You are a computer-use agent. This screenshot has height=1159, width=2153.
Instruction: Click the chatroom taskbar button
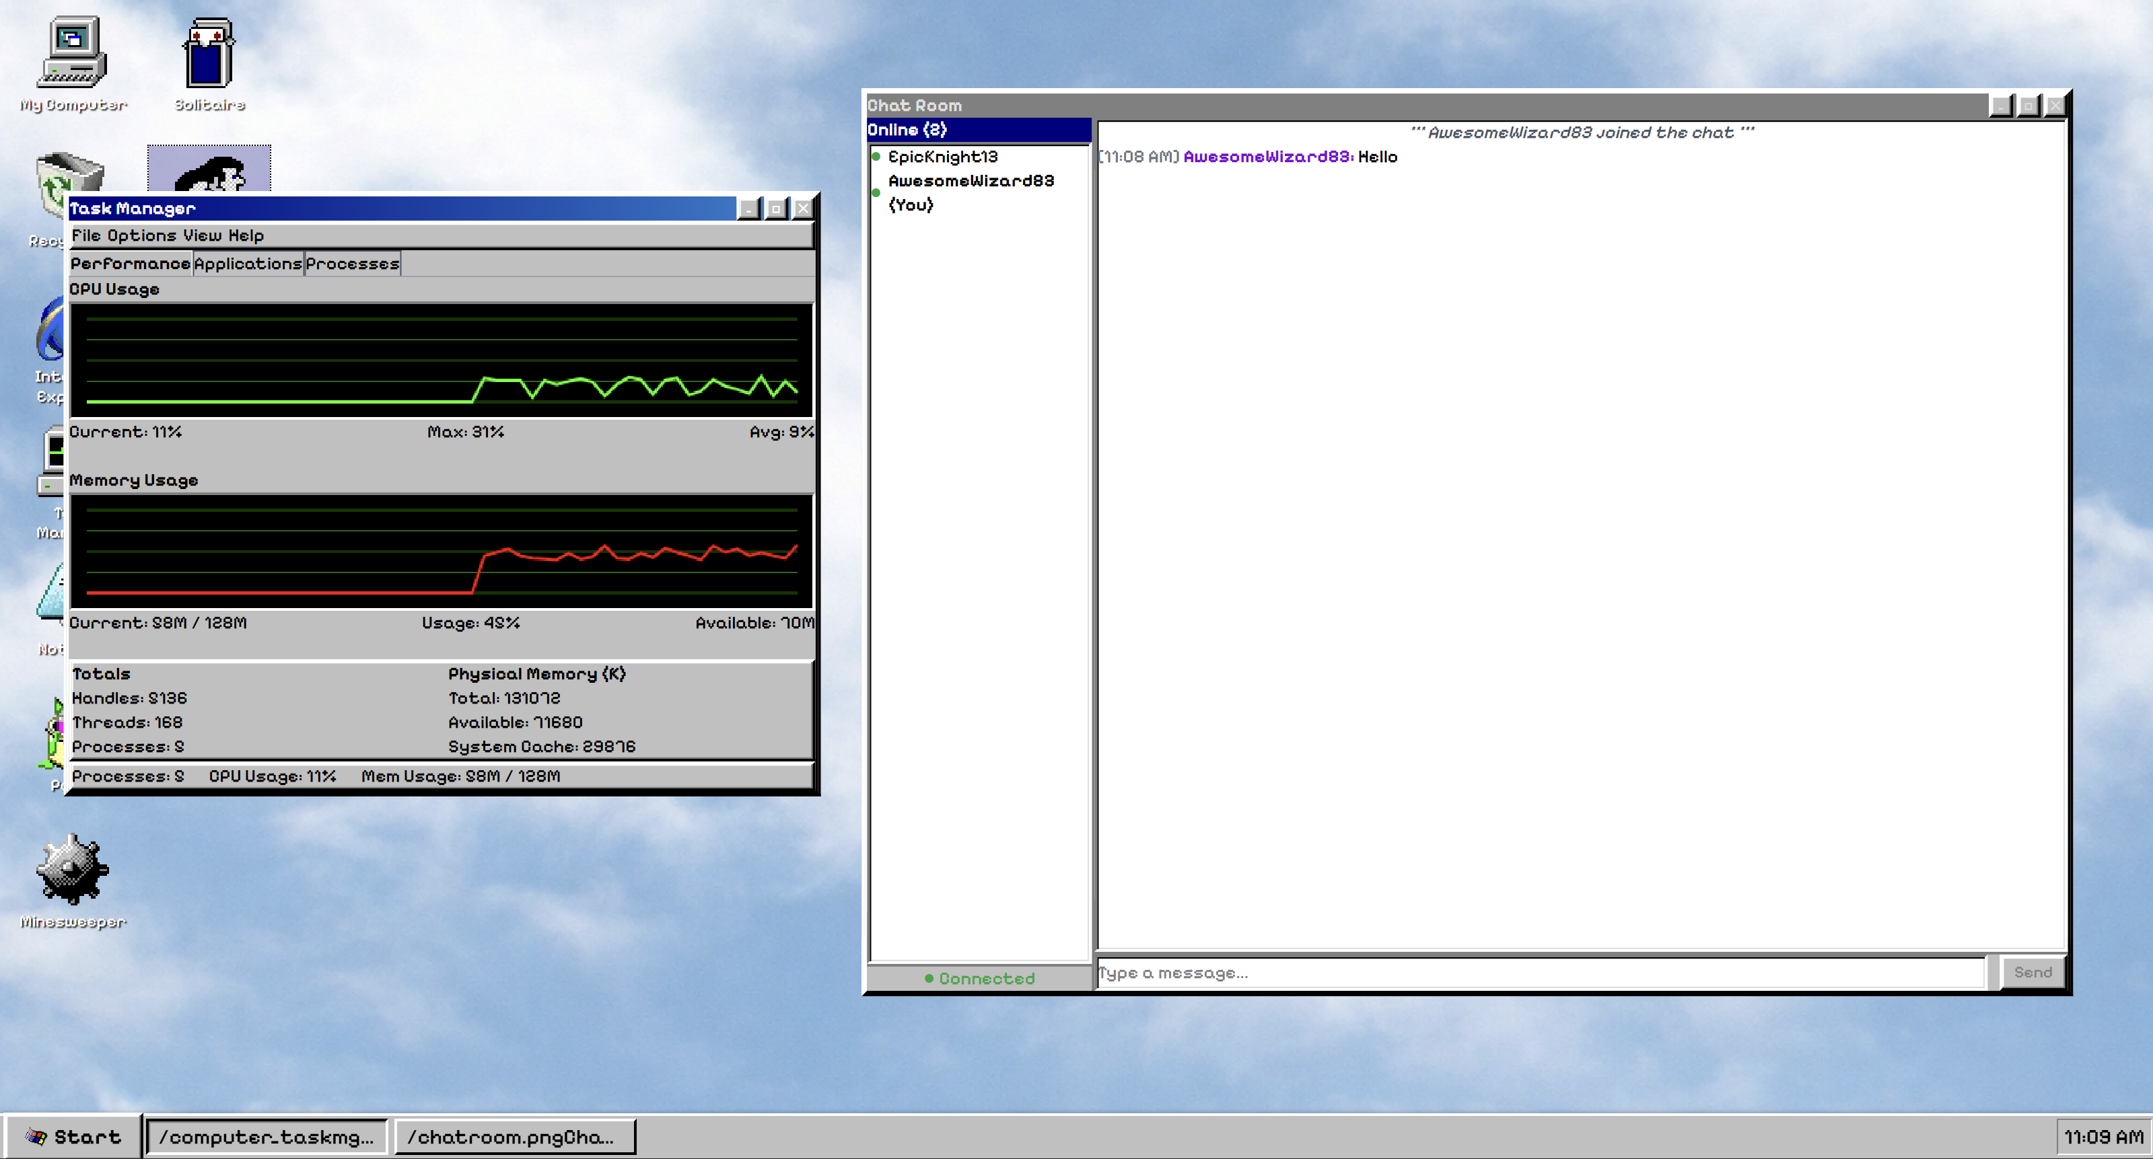[x=514, y=1136]
